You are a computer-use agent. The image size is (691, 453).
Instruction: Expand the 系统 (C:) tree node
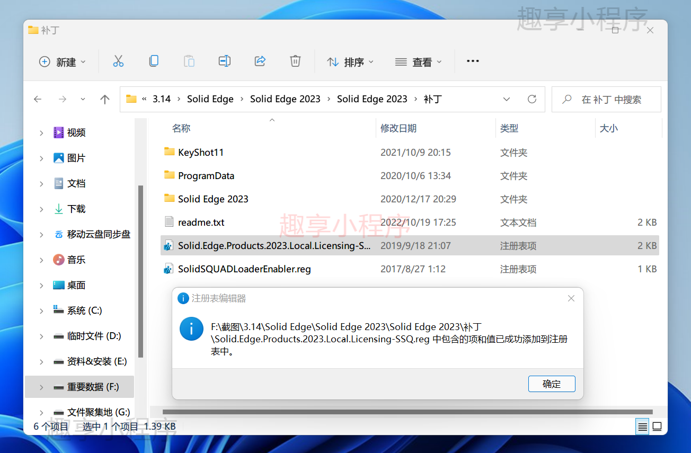point(41,311)
